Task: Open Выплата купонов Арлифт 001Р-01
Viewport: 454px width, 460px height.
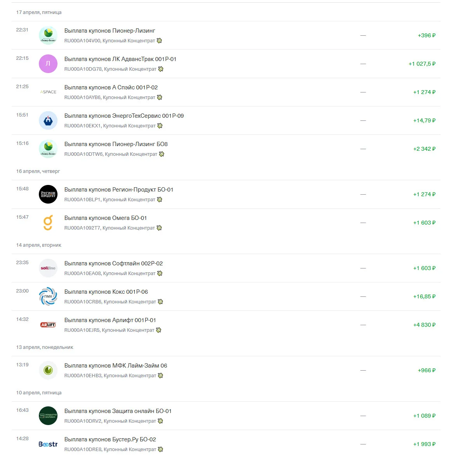Action: click(226, 325)
